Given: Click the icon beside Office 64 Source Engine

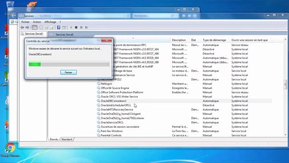Looking at the screenshot, I should point(98,88).
